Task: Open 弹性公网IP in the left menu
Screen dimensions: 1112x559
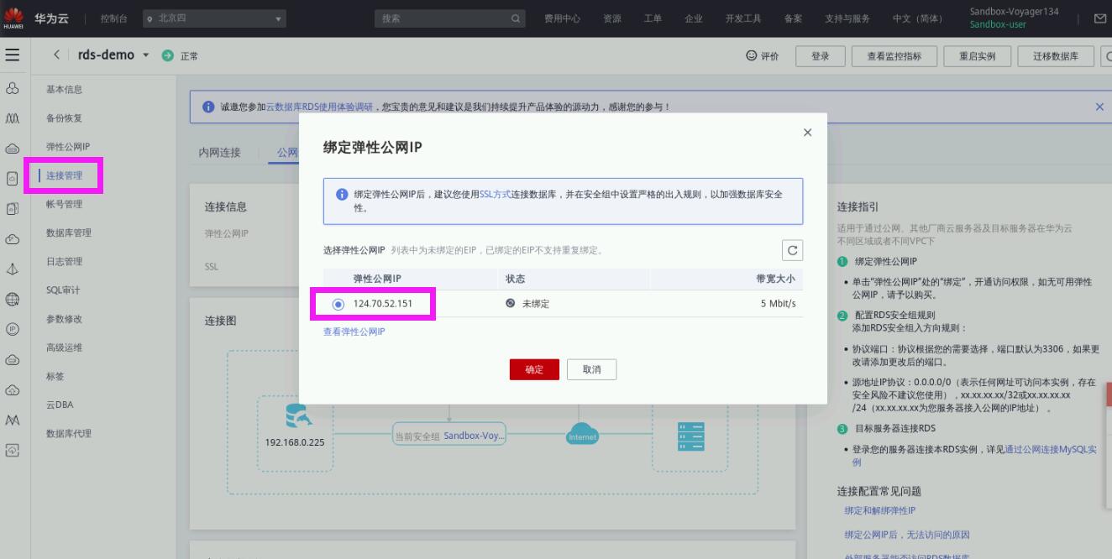Action: tap(68, 147)
